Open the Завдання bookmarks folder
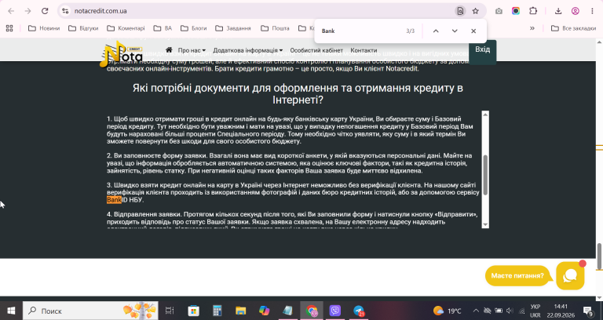 (232, 28)
